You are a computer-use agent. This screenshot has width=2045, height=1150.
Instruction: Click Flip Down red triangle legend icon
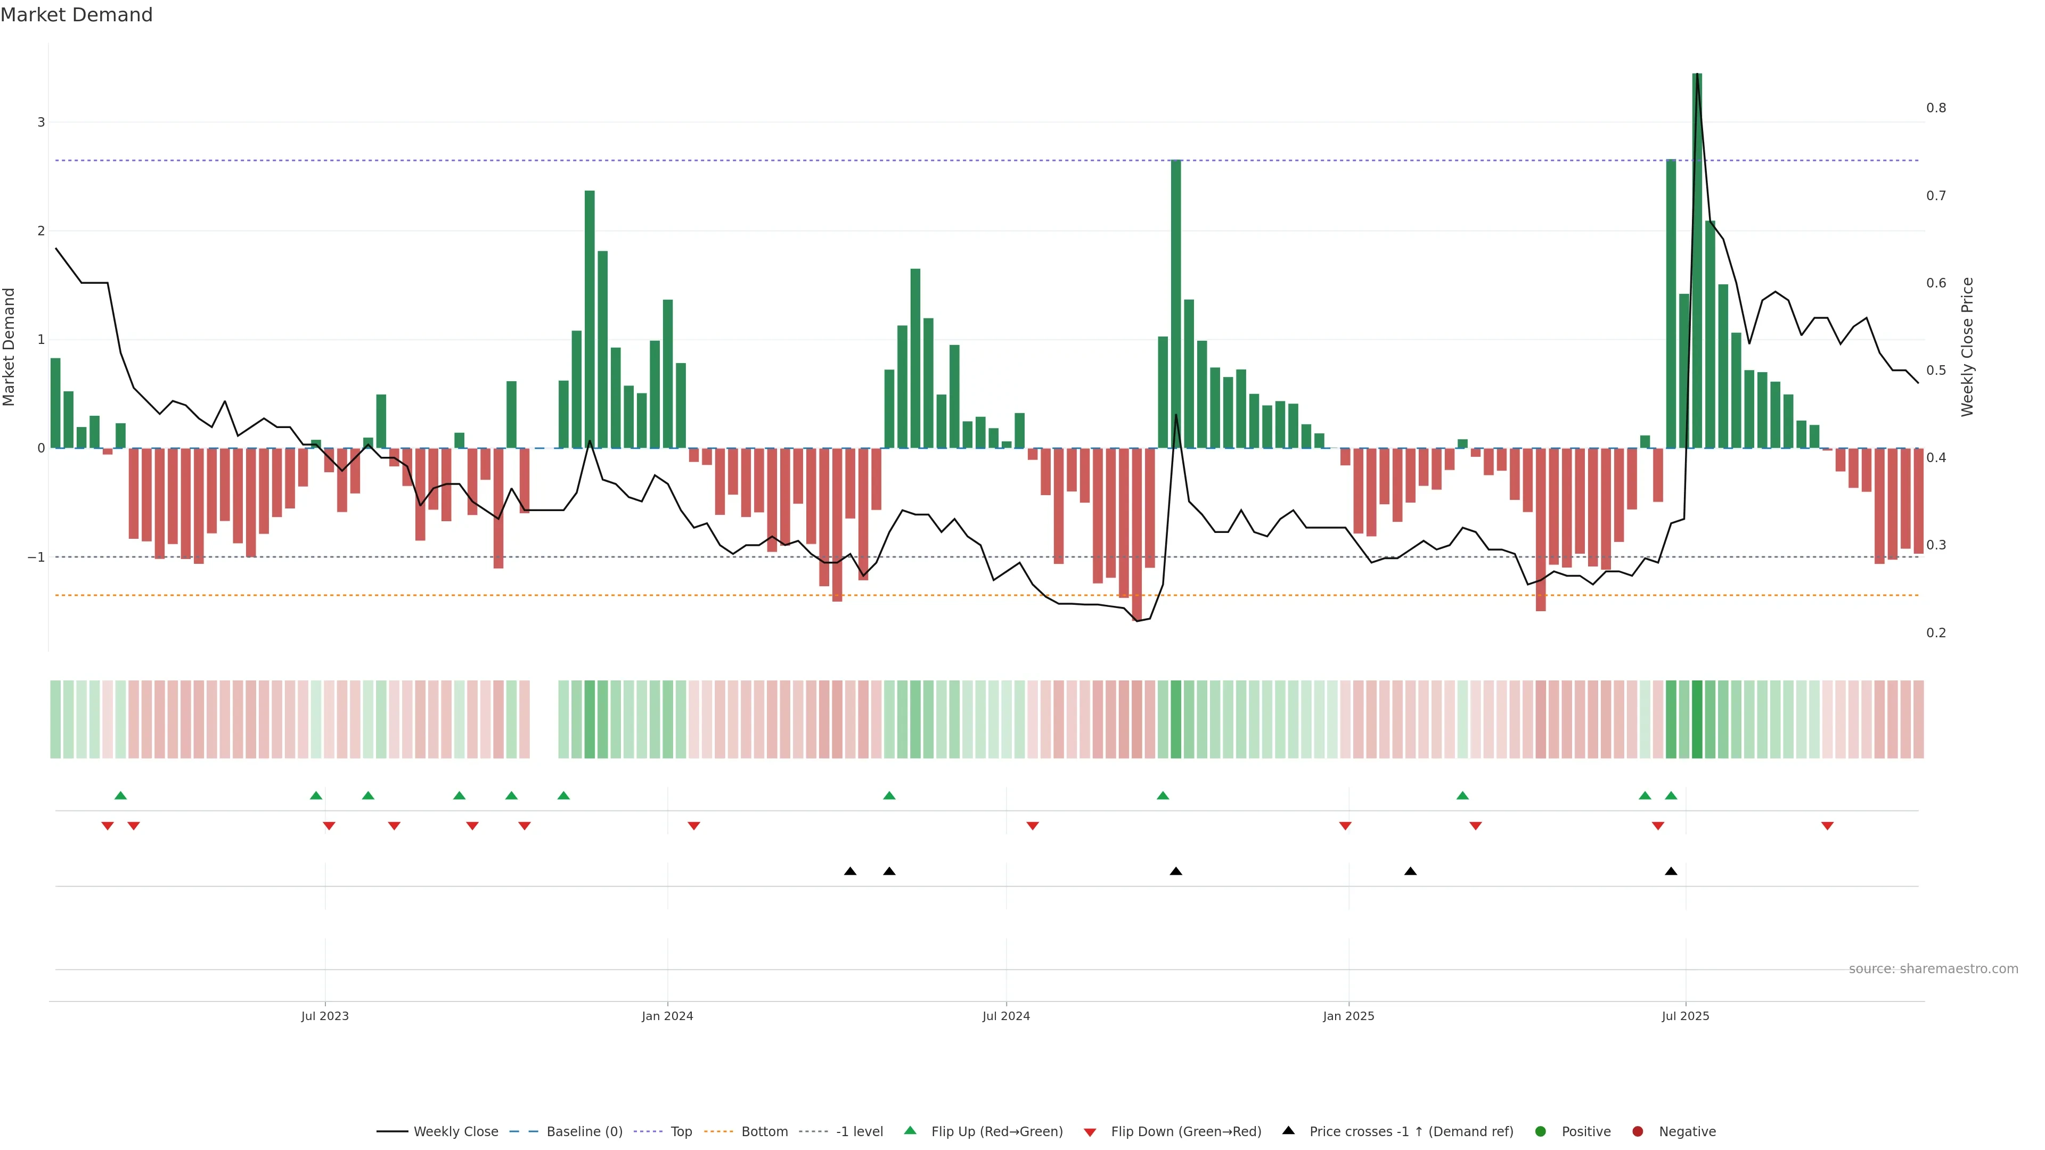(1090, 1132)
